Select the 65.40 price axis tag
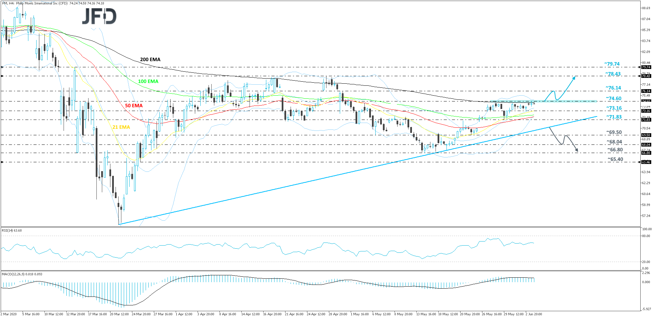This screenshot has height=317, width=655. [646, 162]
